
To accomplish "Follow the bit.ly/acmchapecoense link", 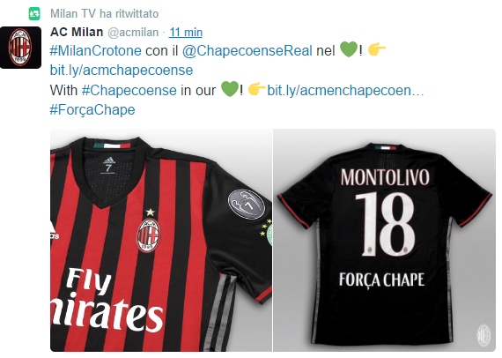I will click(x=122, y=71).
